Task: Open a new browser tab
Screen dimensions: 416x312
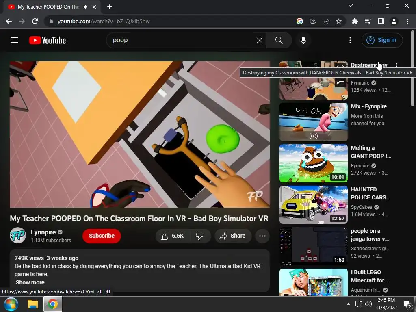Action: pyautogui.click(x=110, y=7)
